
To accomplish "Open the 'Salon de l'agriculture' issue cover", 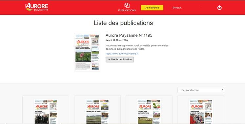I will coord(201,111).
